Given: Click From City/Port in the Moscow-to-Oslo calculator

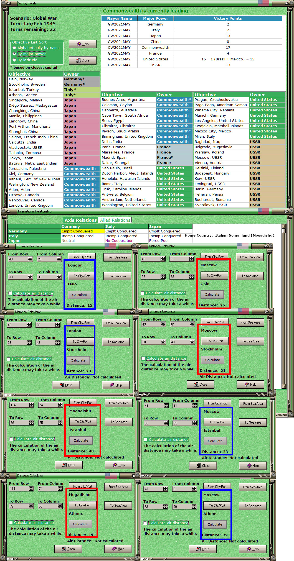Looking at the screenshot, I should (214, 257).
